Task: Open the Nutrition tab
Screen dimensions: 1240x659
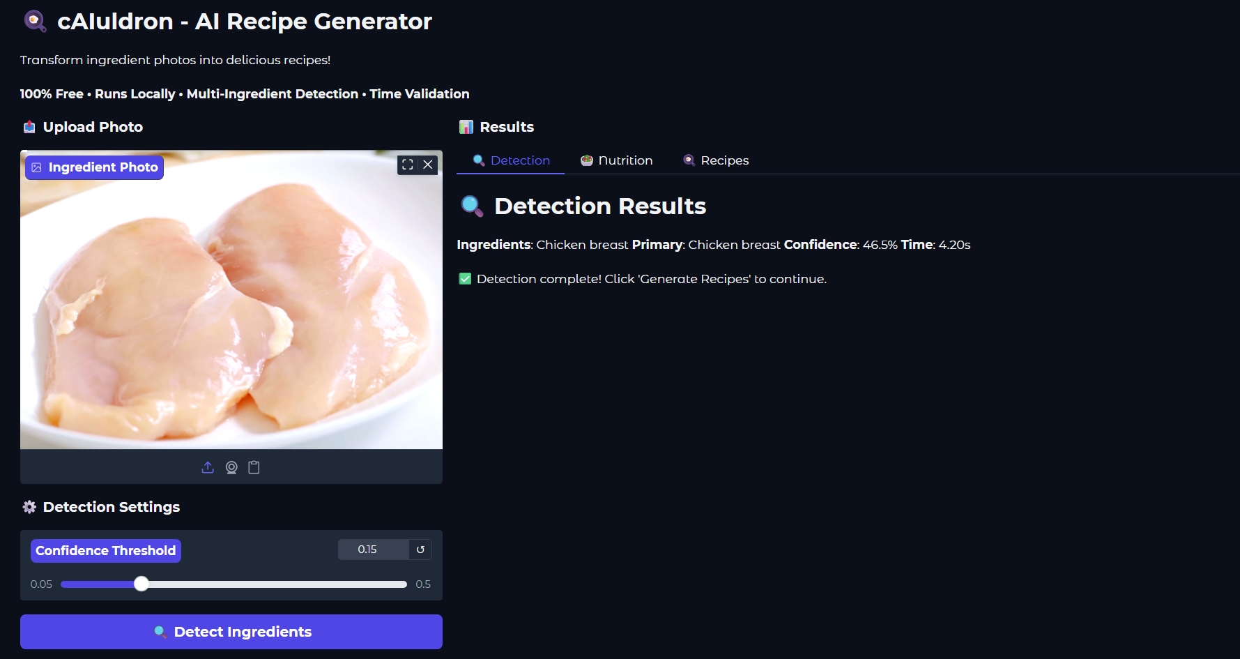Action: pos(617,160)
